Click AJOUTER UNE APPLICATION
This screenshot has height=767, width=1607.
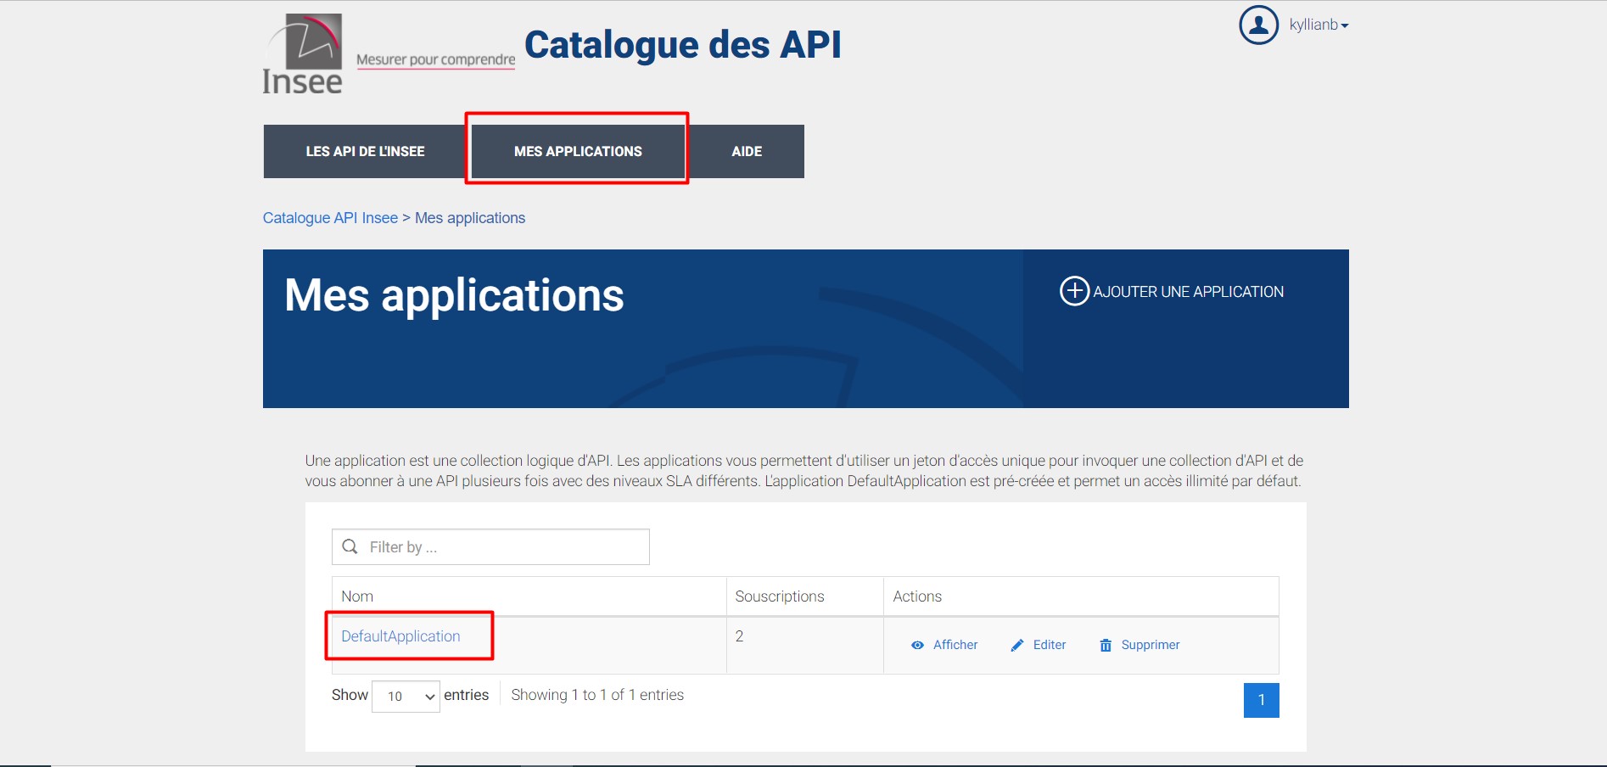pos(1188,292)
